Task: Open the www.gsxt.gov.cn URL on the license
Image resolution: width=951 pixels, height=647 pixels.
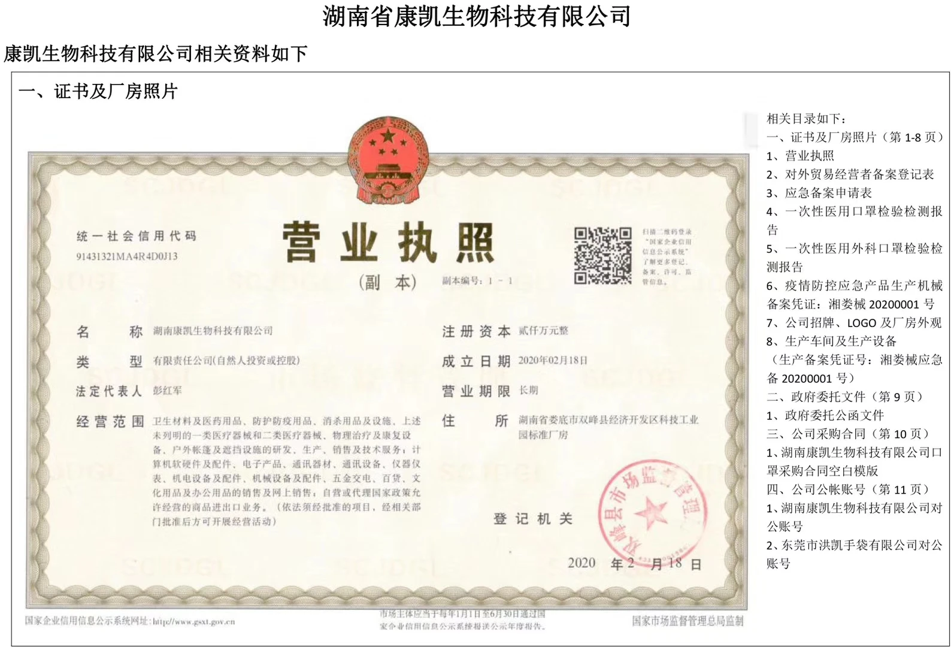Action: click(193, 622)
